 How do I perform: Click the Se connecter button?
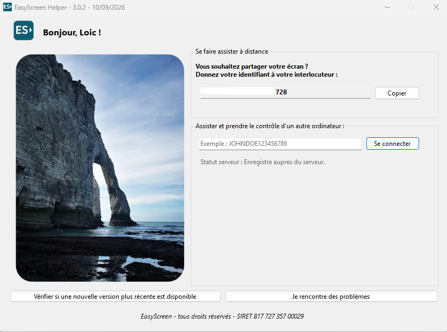[393, 143]
